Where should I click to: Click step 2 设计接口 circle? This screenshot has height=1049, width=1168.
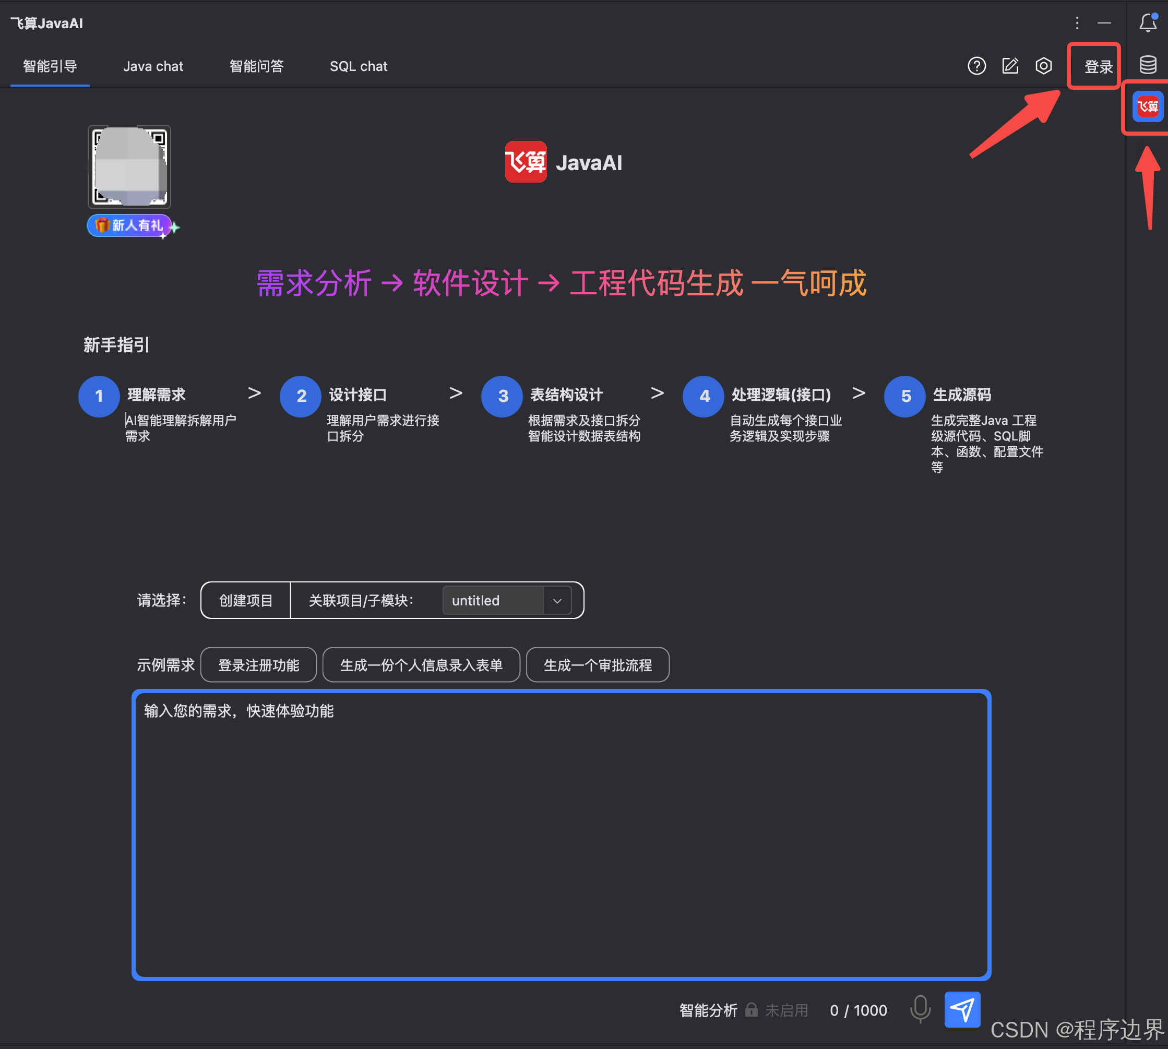point(300,396)
